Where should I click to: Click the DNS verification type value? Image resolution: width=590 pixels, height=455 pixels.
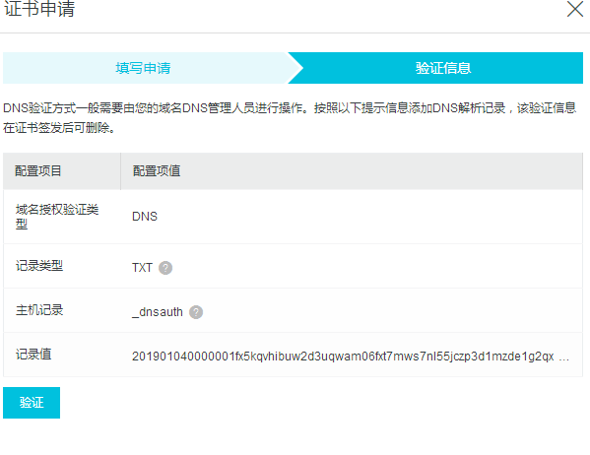(145, 217)
